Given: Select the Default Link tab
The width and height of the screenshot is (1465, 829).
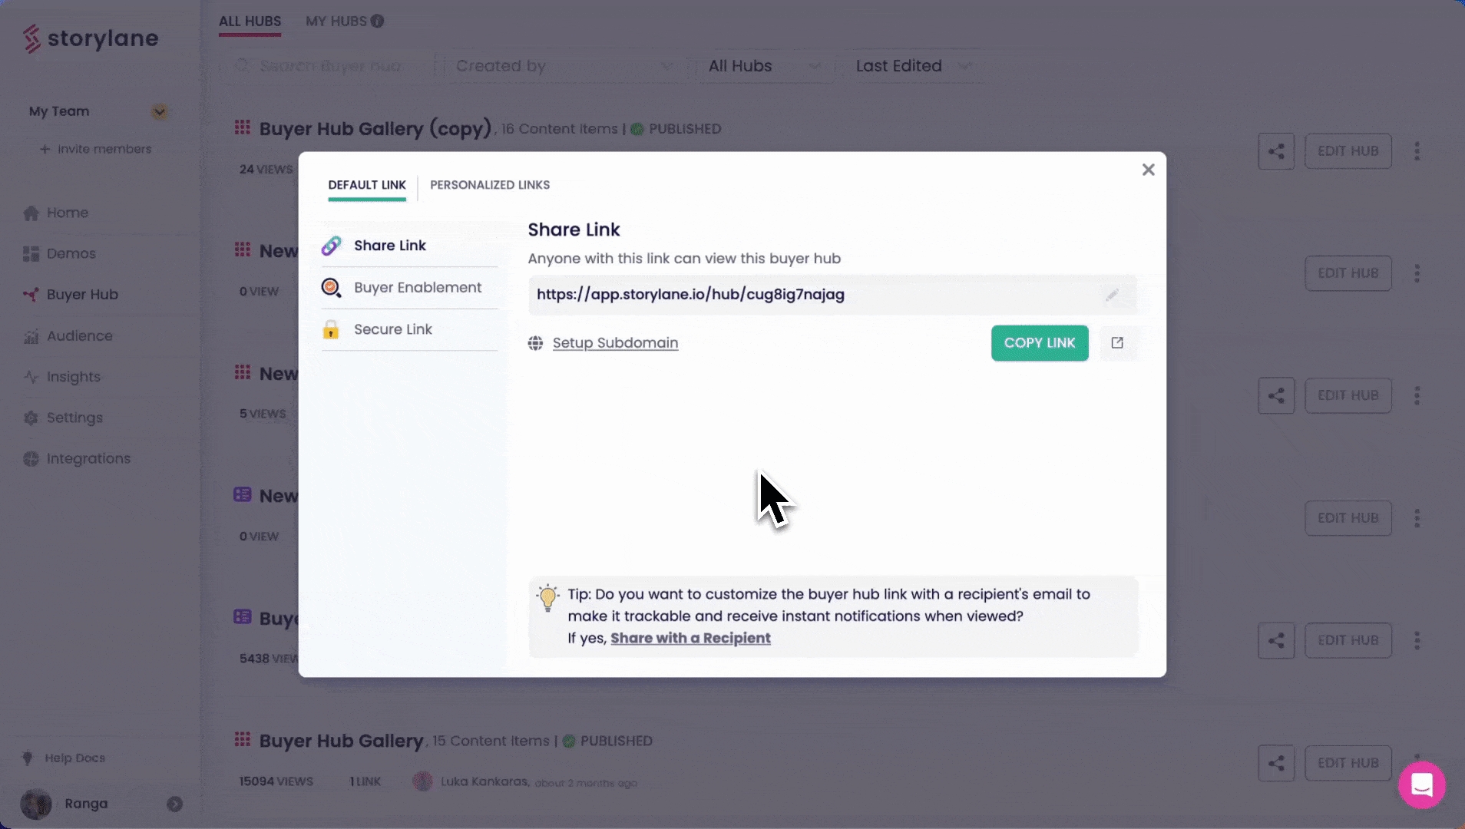Looking at the screenshot, I should coord(366,185).
